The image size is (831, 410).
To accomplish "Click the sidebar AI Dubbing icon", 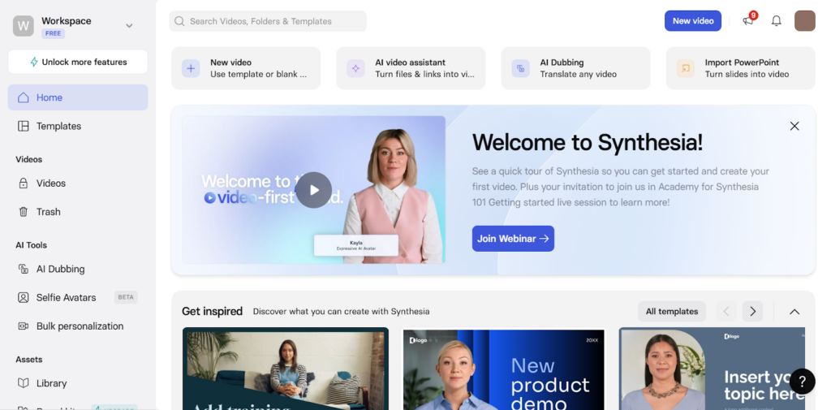I will pos(24,269).
